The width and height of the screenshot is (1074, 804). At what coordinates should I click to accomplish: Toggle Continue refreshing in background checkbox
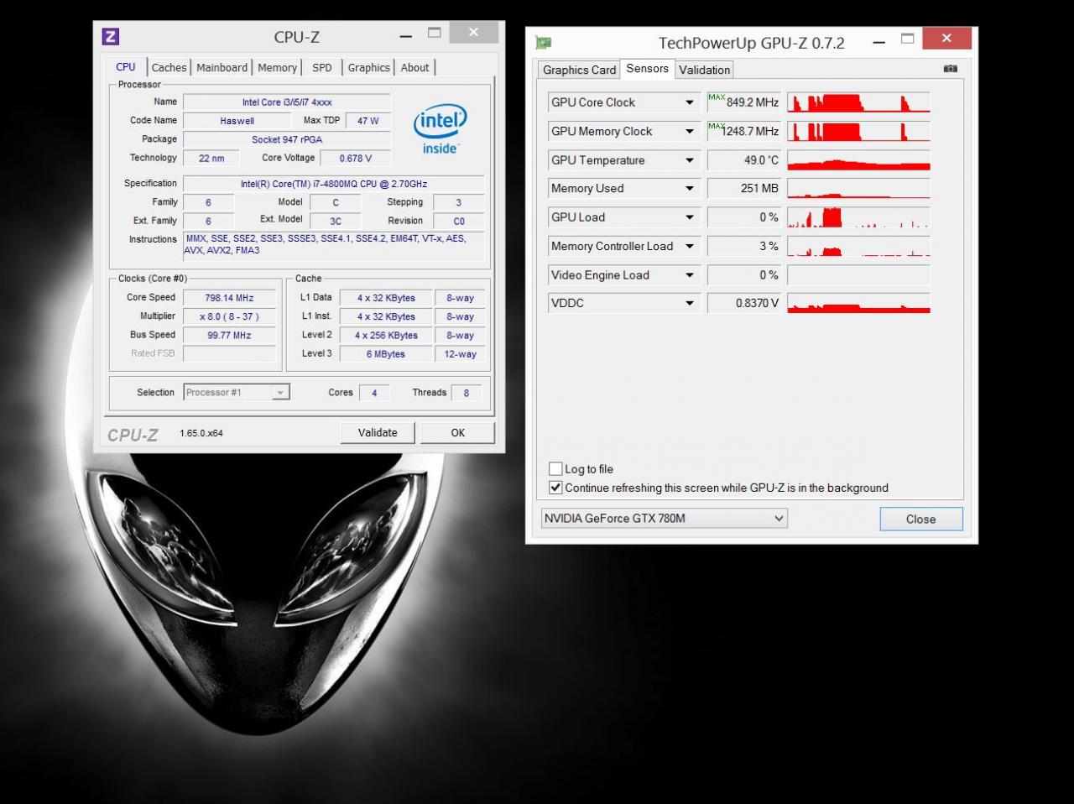click(555, 488)
